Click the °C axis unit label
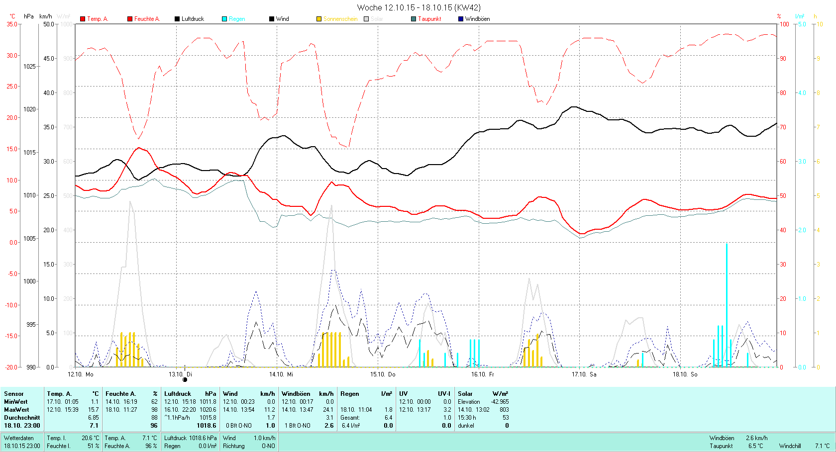This screenshot has width=836, height=452. [12, 16]
